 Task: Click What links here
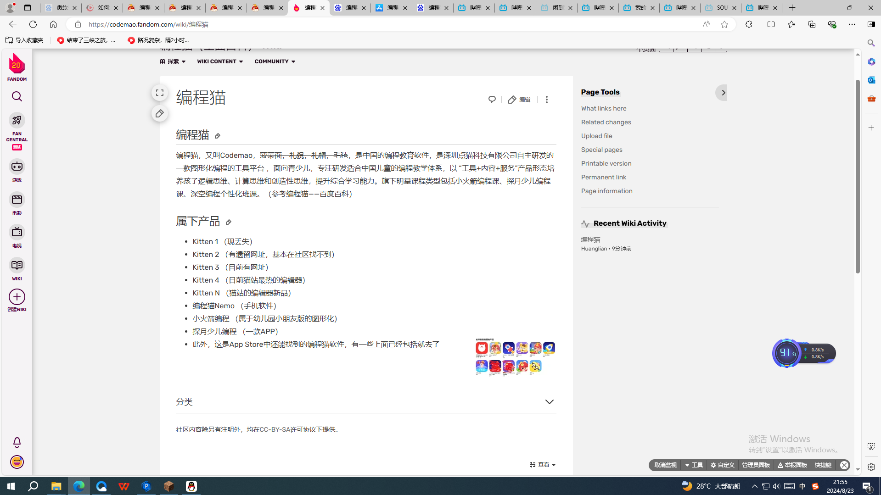(x=604, y=108)
